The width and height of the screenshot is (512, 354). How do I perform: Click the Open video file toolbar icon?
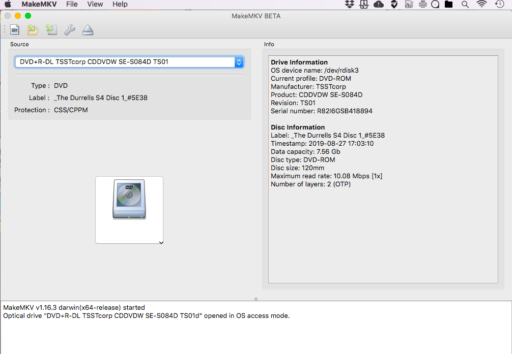pyautogui.click(x=15, y=30)
